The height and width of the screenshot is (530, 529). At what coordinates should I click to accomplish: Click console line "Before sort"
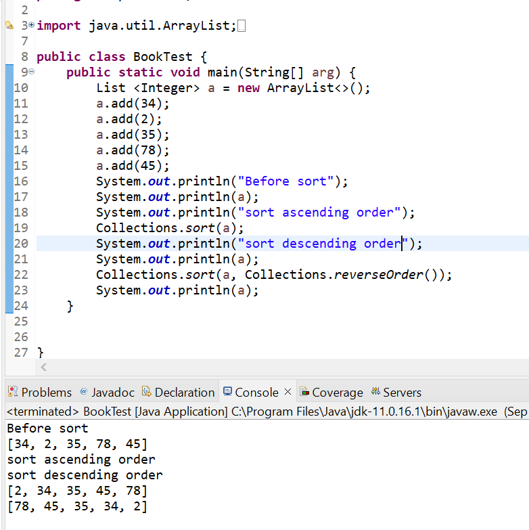tap(47, 428)
